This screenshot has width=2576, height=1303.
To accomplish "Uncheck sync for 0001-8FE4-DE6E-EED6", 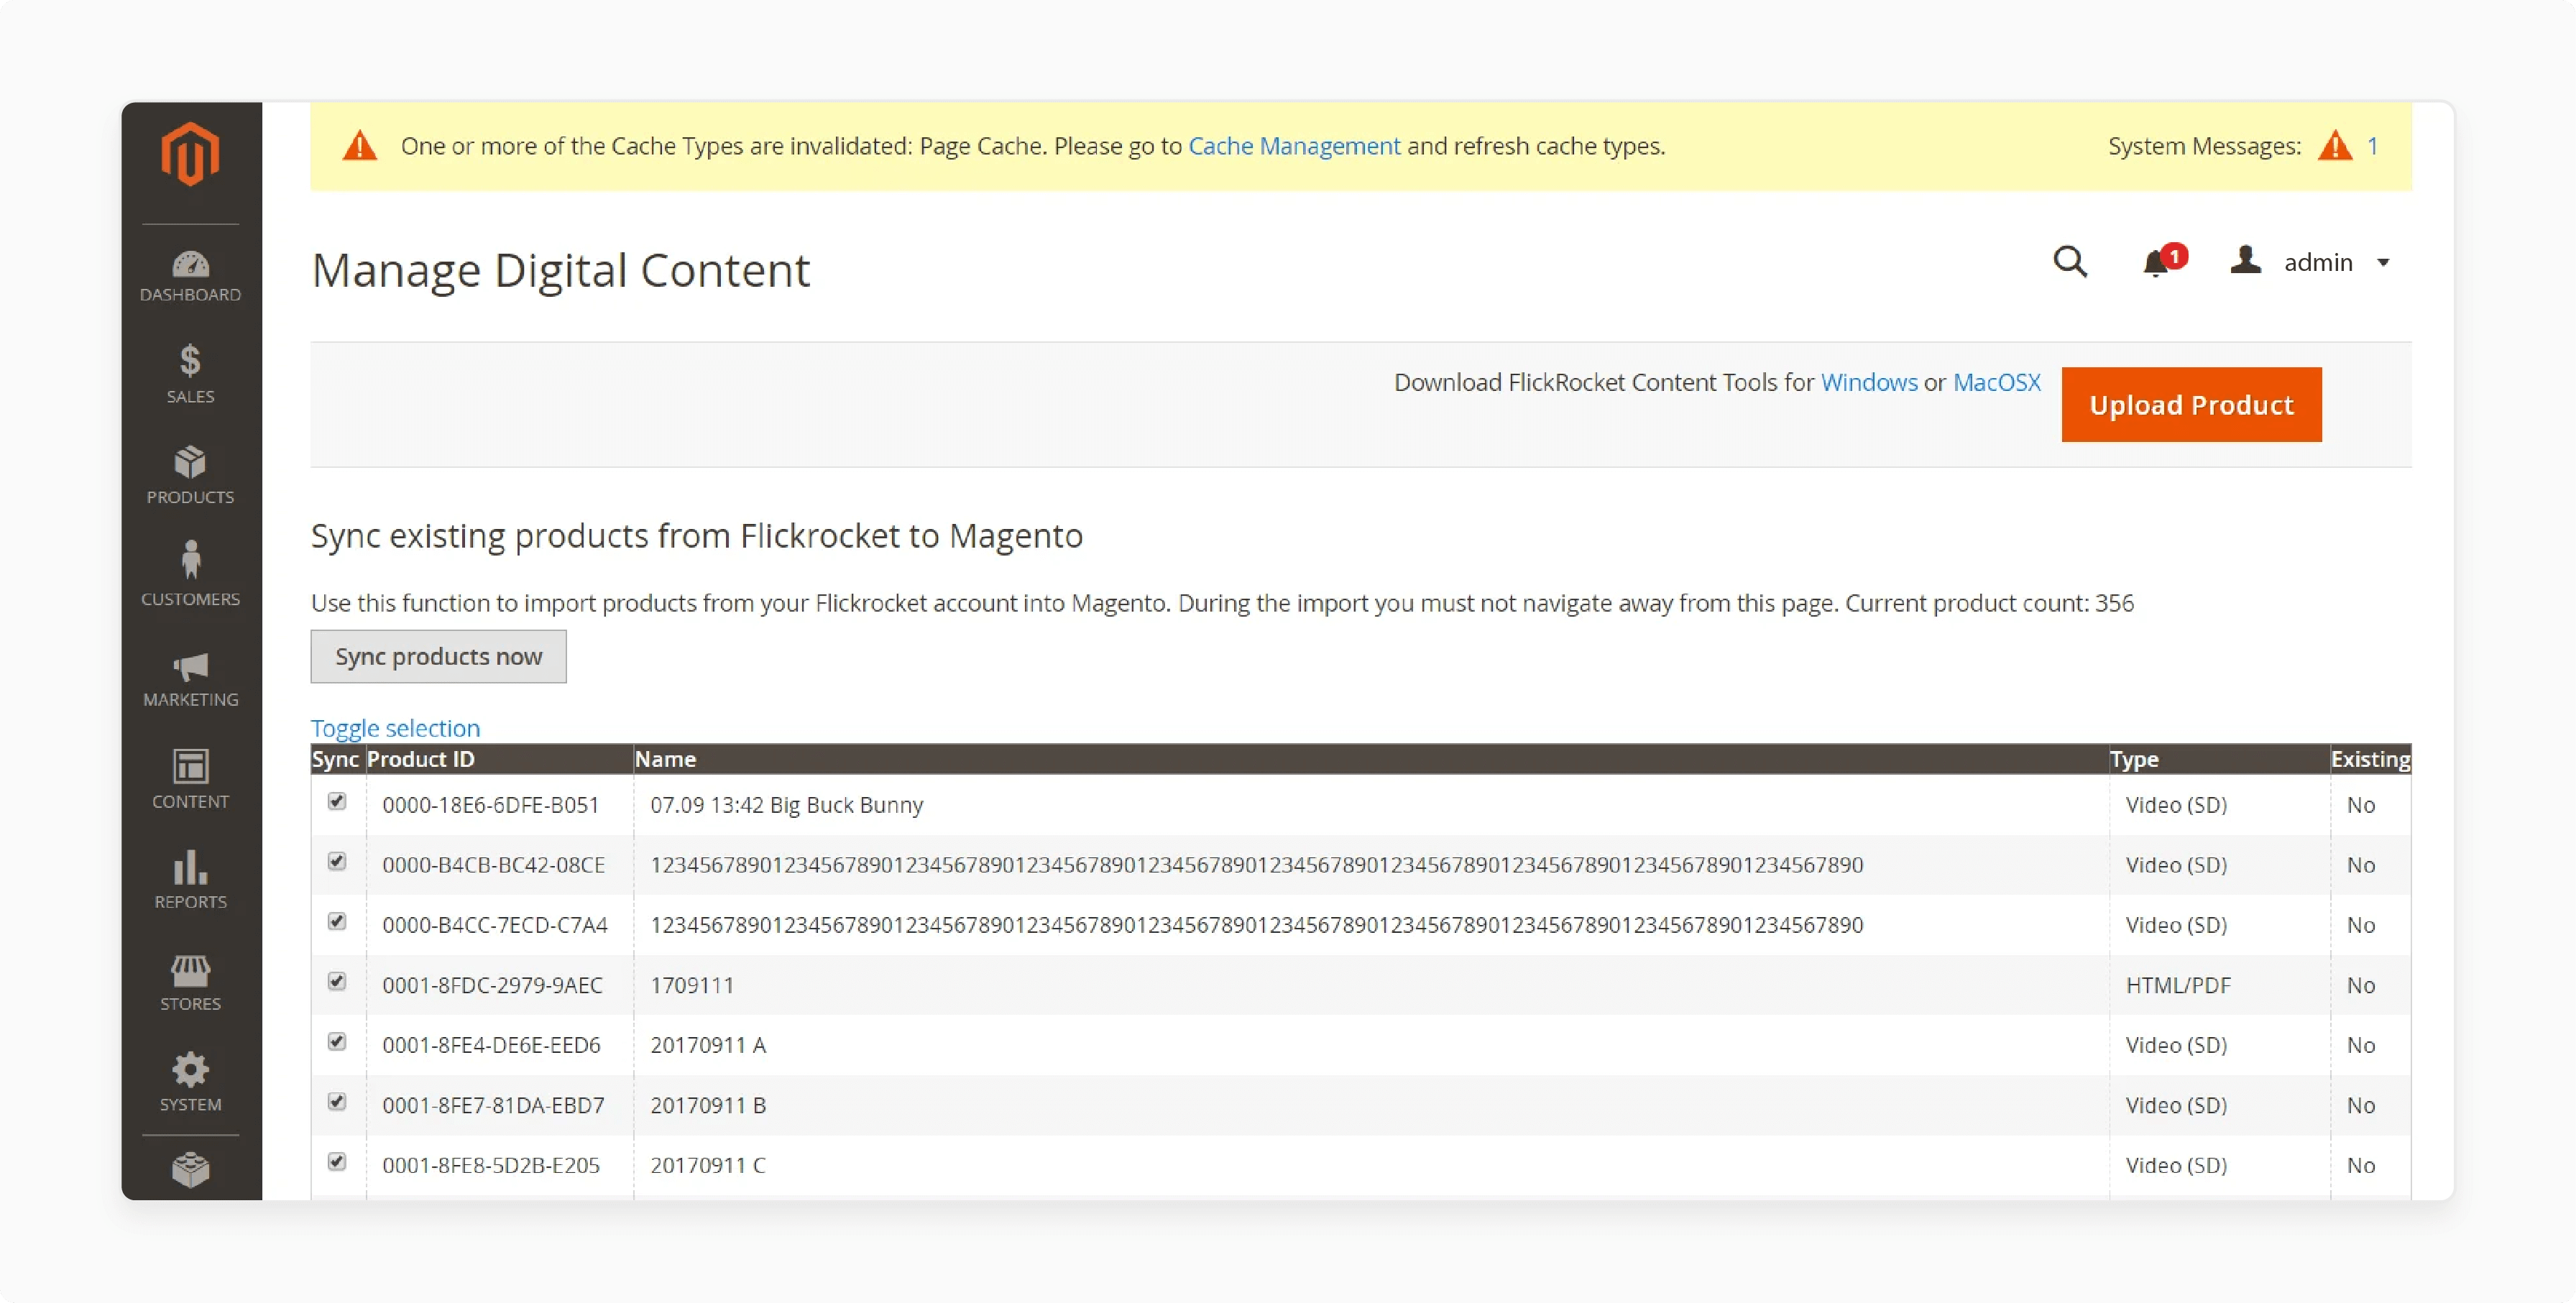I will [337, 1042].
